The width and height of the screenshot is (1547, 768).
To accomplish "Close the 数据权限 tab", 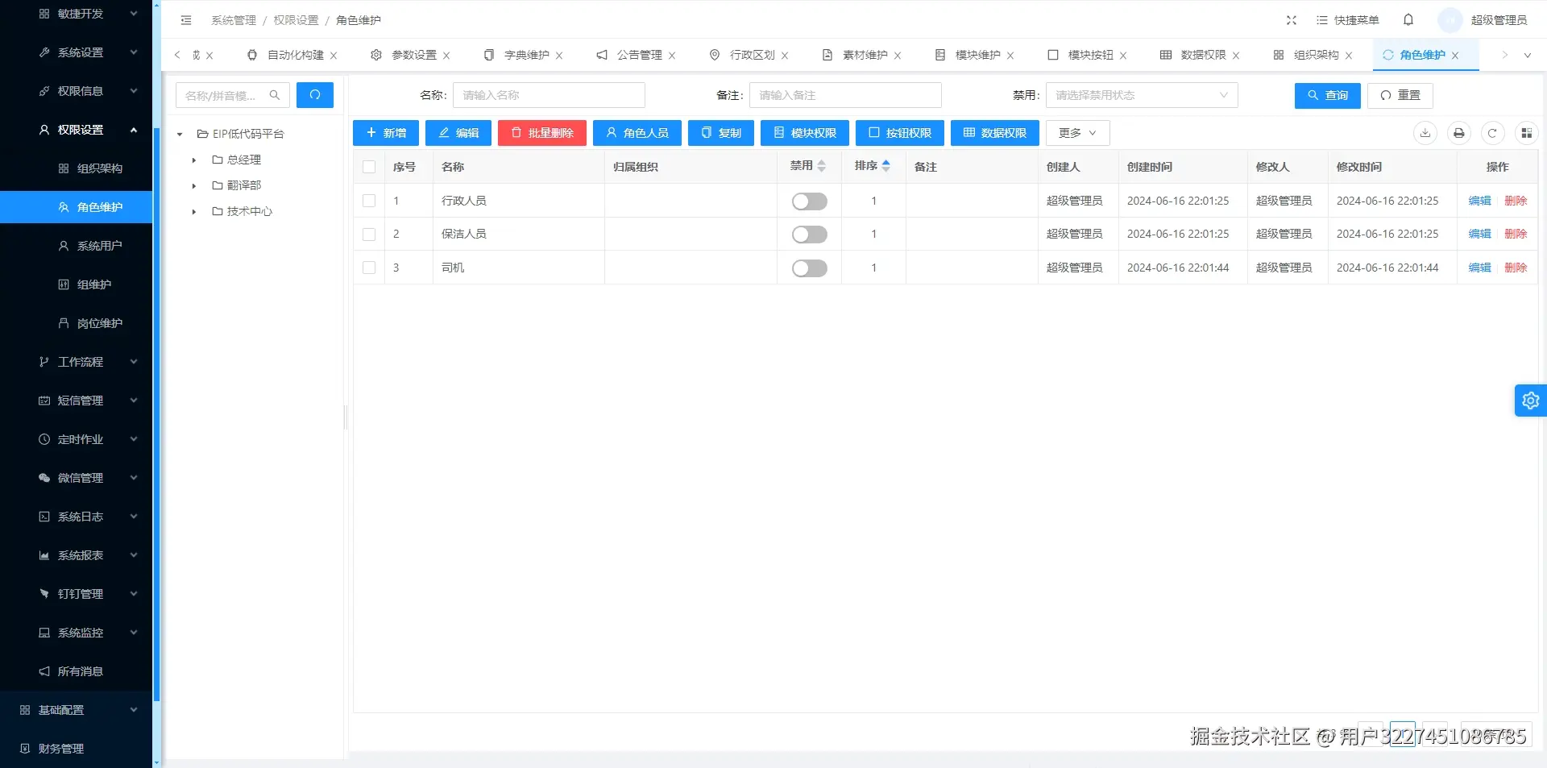I will [1236, 56].
